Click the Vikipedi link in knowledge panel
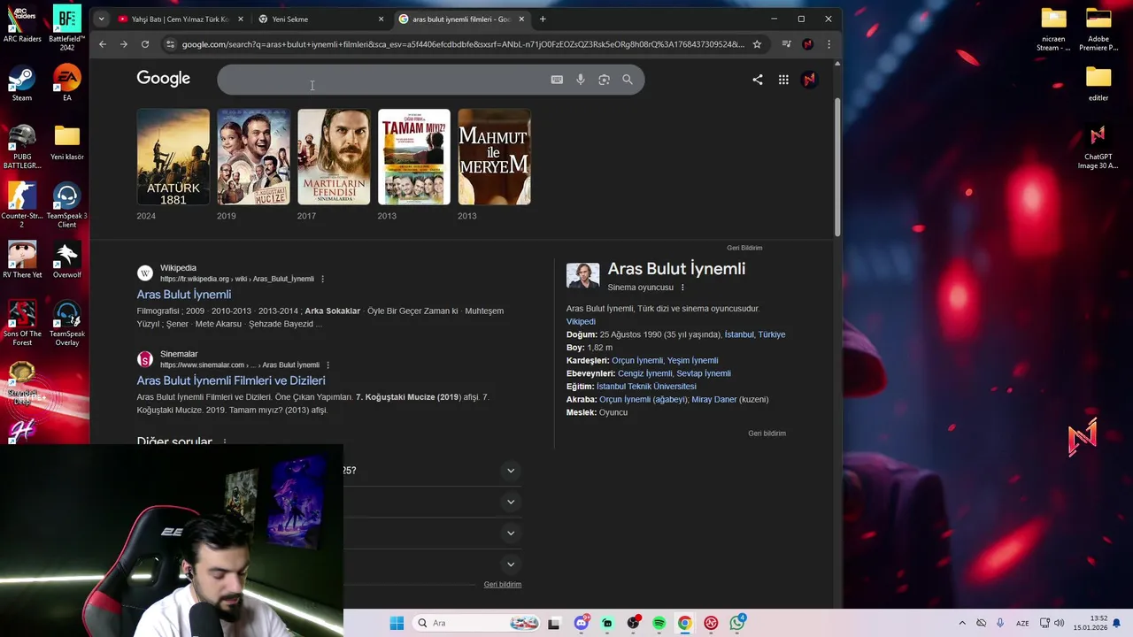 pos(581,322)
